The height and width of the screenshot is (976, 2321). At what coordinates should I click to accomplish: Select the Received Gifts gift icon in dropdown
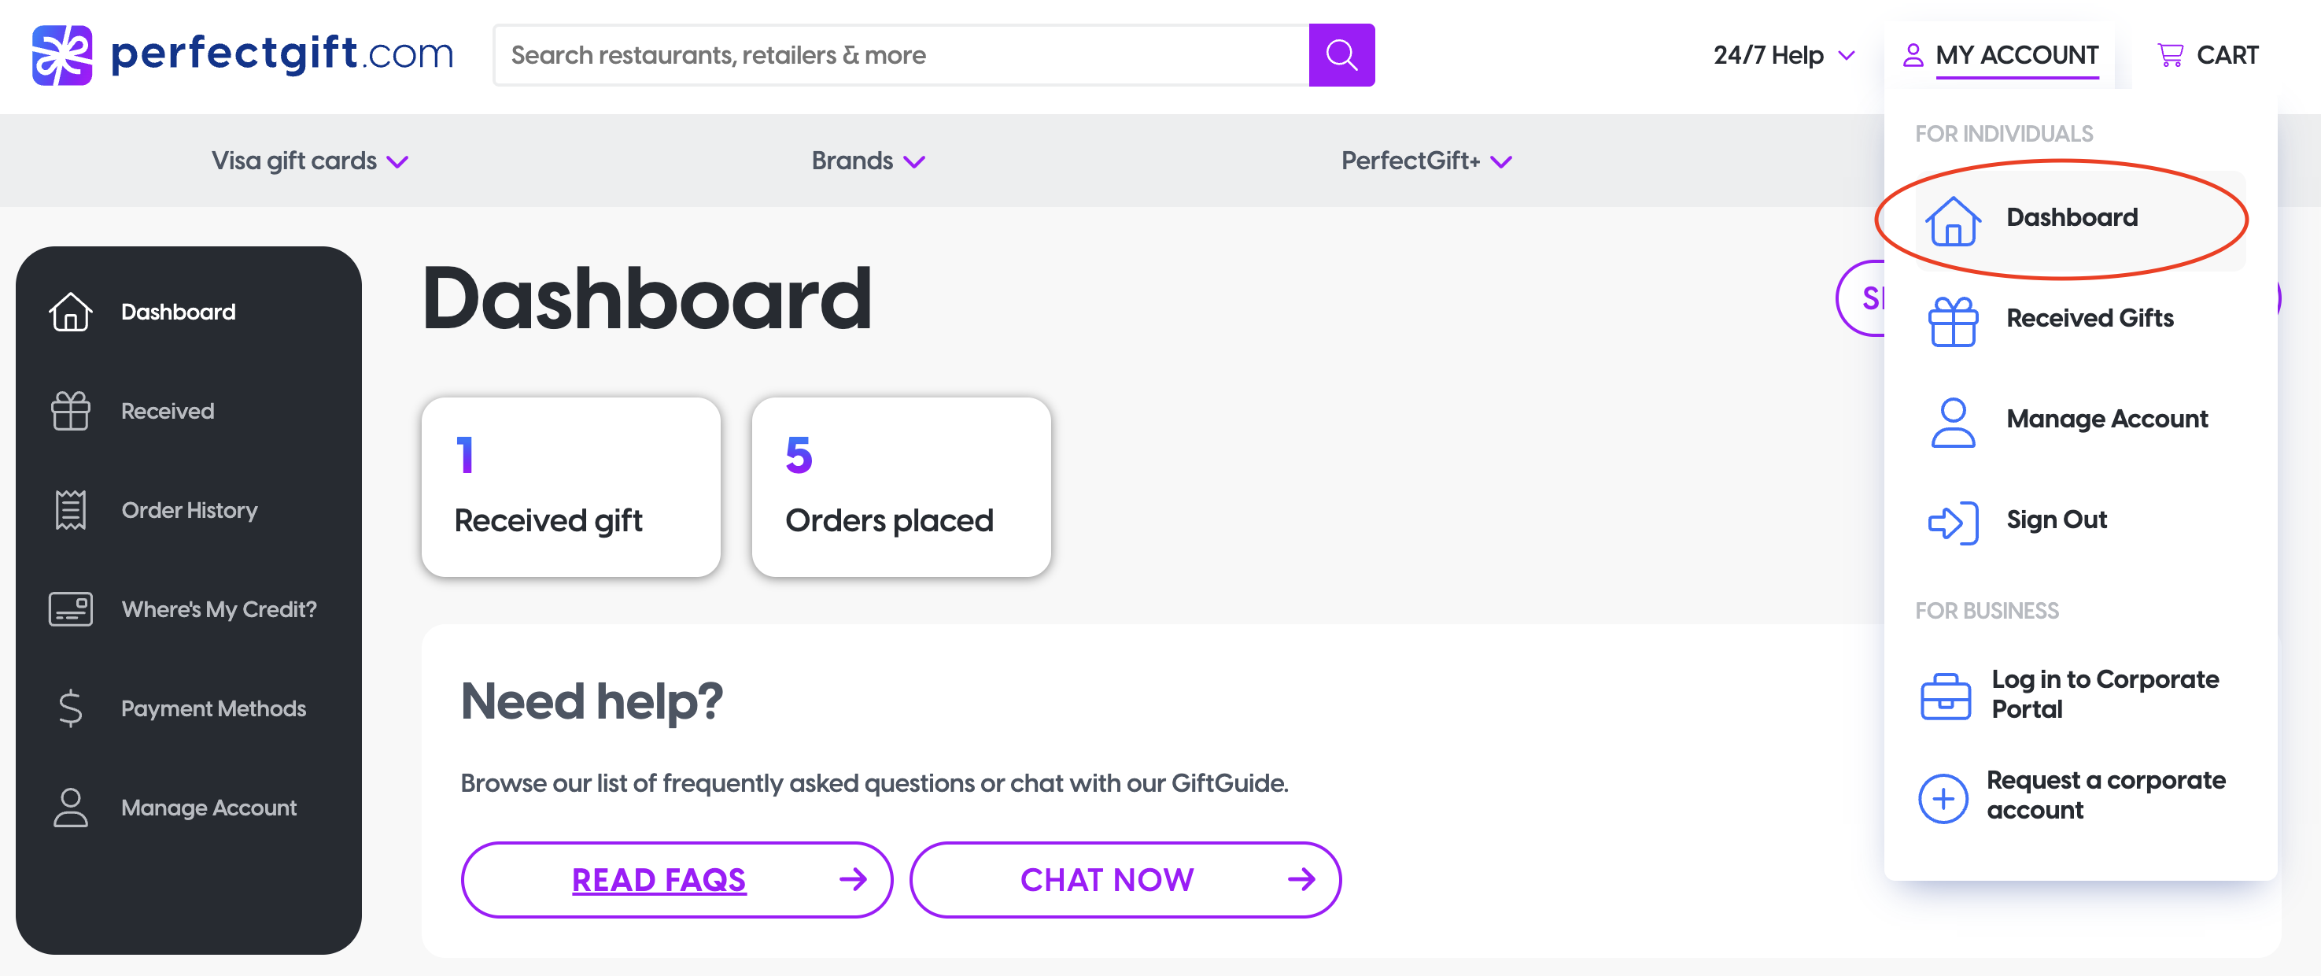point(1953,320)
